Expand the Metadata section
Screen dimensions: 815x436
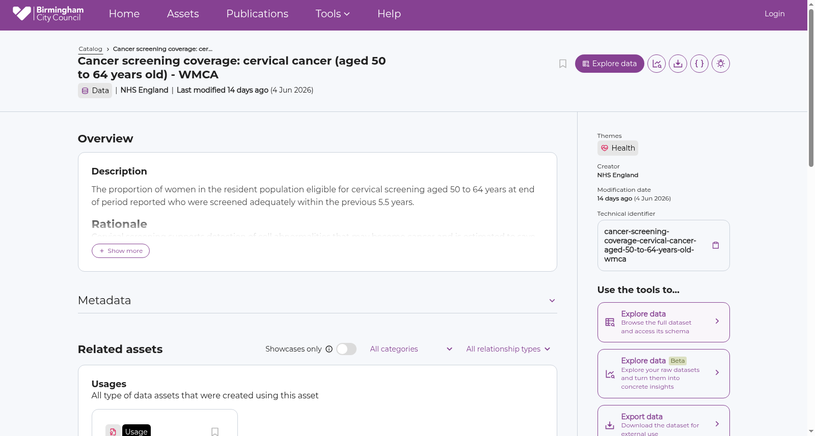pos(317,301)
